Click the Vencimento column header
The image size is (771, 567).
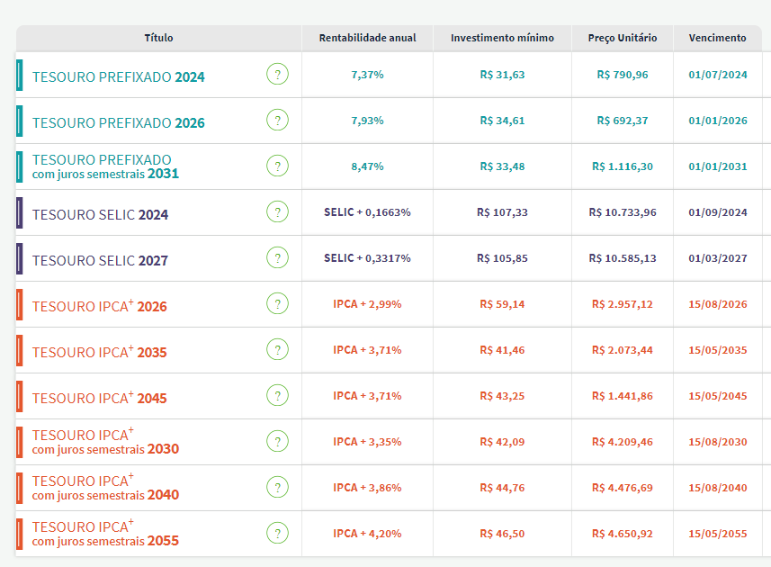pyautogui.click(x=717, y=38)
